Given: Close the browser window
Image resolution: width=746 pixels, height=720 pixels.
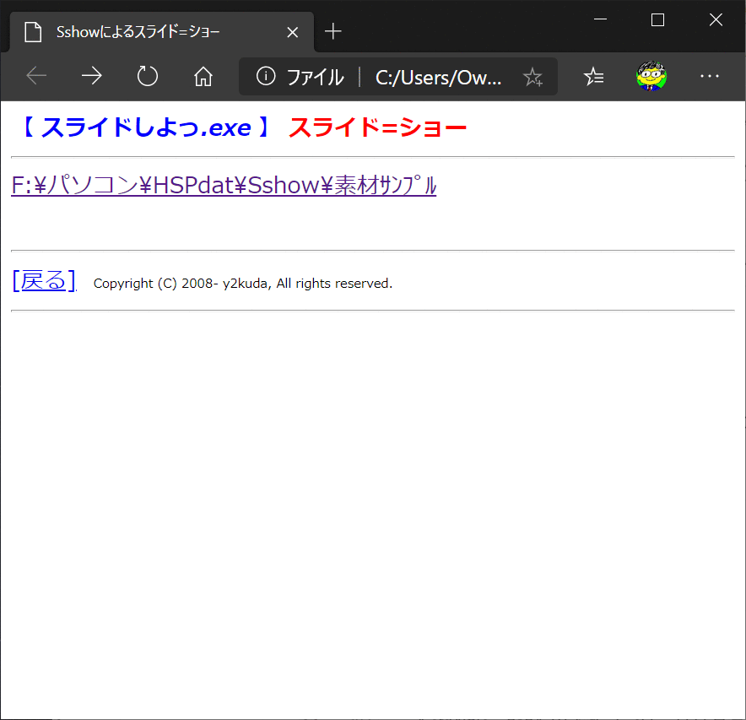Looking at the screenshot, I should [716, 20].
